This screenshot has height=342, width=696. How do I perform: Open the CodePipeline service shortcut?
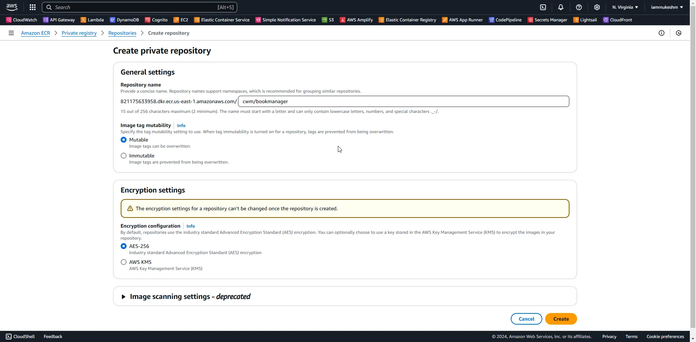[x=505, y=20]
